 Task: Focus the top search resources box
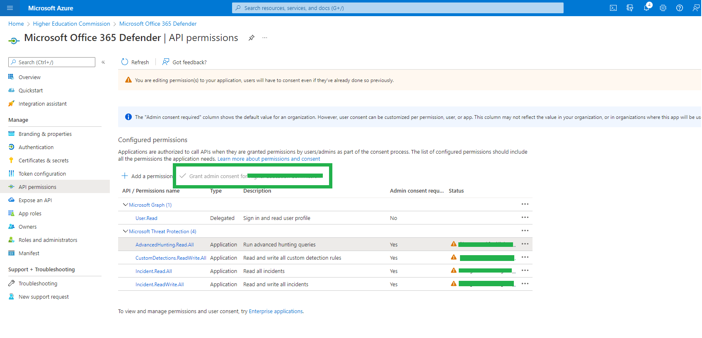(x=398, y=8)
